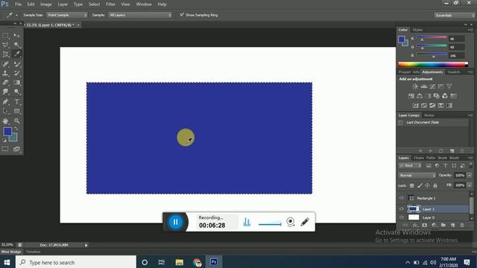Toggle lock all padlock
Screen dimensions: 477x268
[435, 185]
